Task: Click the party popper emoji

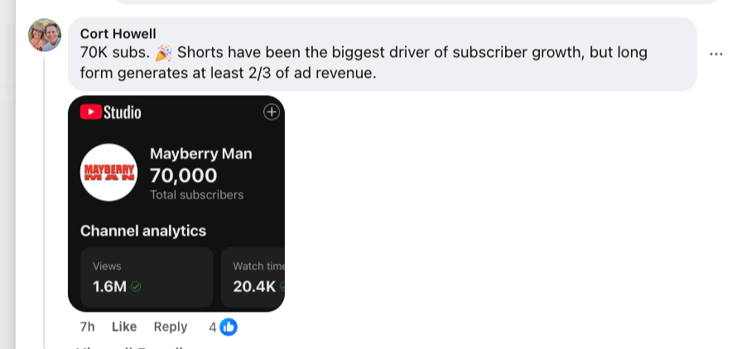Action: [163, 53]
